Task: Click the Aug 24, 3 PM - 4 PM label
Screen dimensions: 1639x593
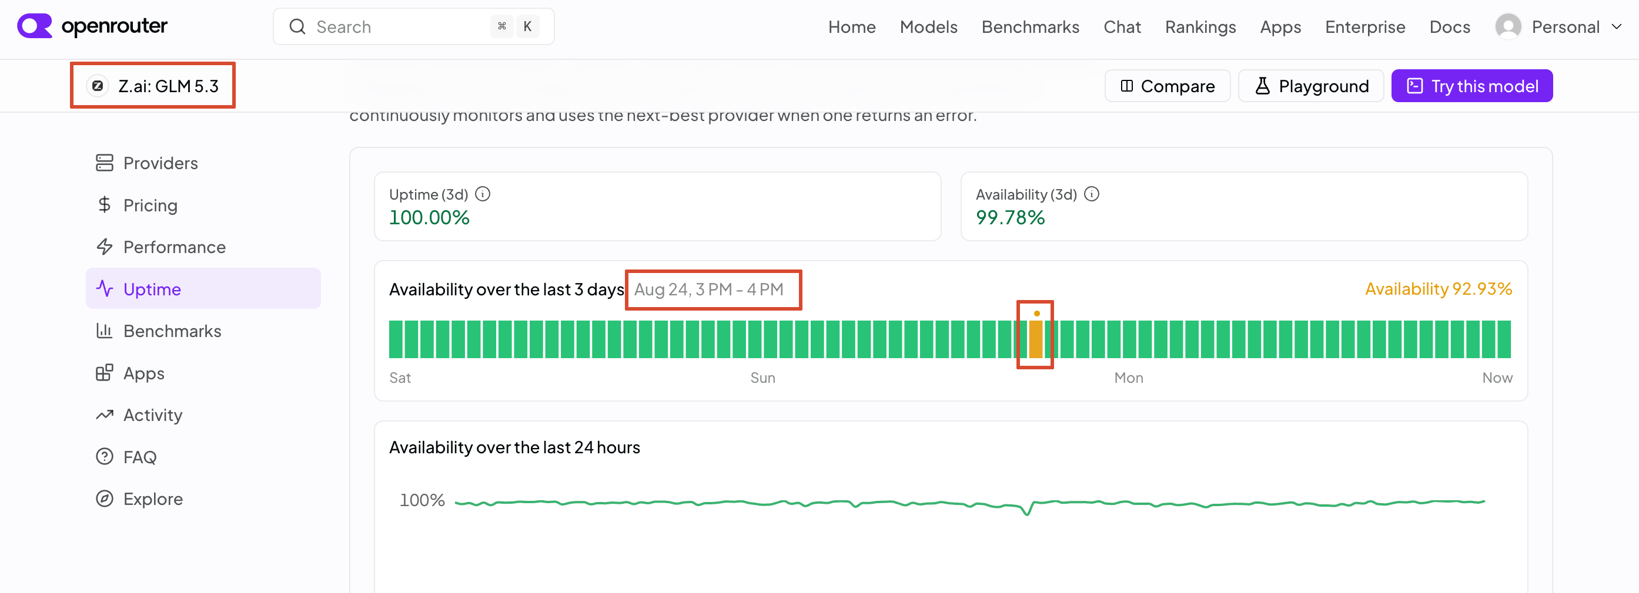Action: (709, 290)
